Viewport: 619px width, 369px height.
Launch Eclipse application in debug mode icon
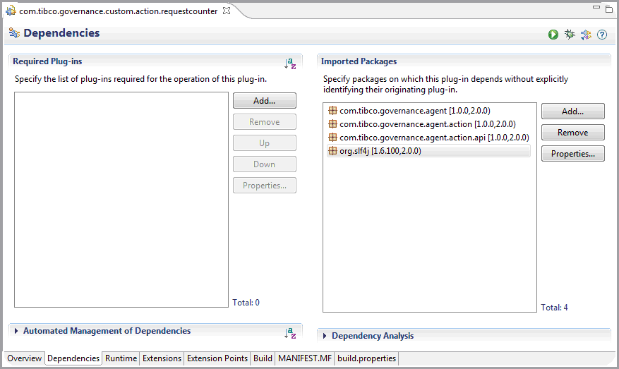(x=570, y=35)
